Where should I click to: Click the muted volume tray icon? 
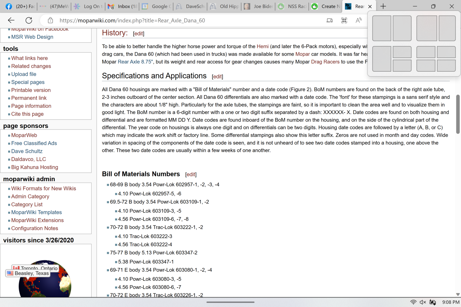(423, 302)
